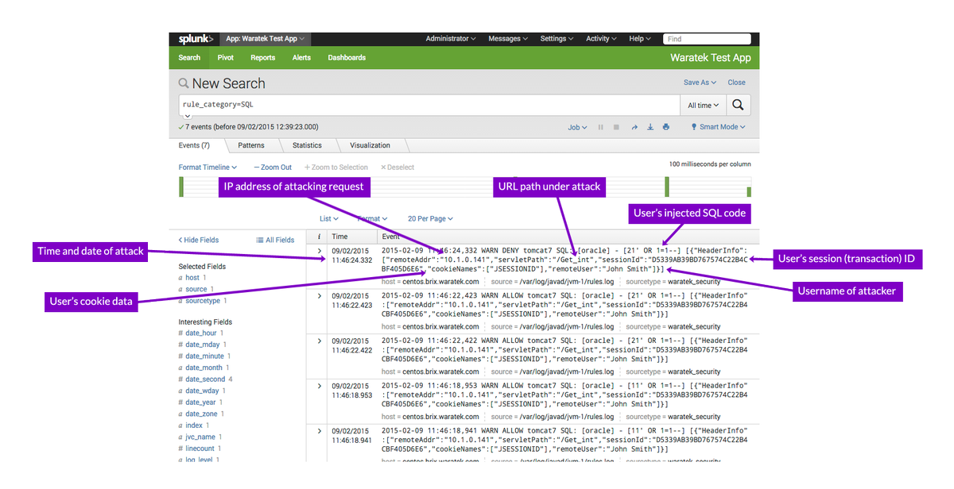
Task: Export search results with download icon
Action: pyautogui.click(x=650, y=127)
